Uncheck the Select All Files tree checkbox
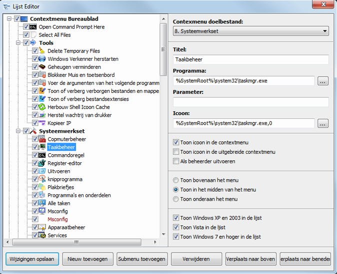The width and height of the screenshot is (337, 274). pyautogui.click(x=26, y=35)
